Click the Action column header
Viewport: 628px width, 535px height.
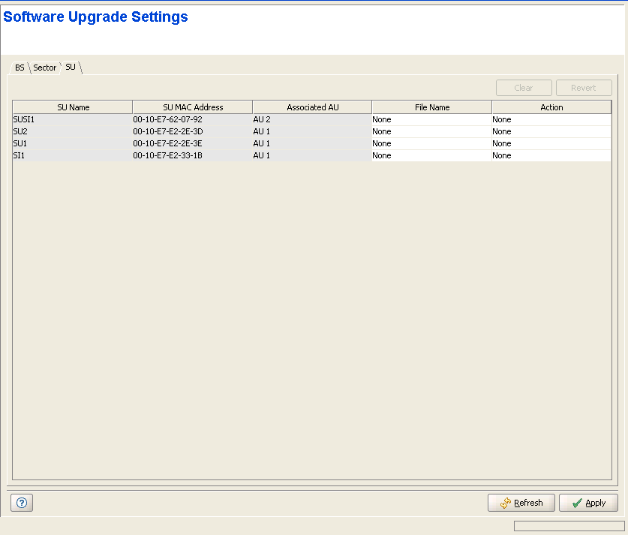pyautogui.click(x=551, y=107)
